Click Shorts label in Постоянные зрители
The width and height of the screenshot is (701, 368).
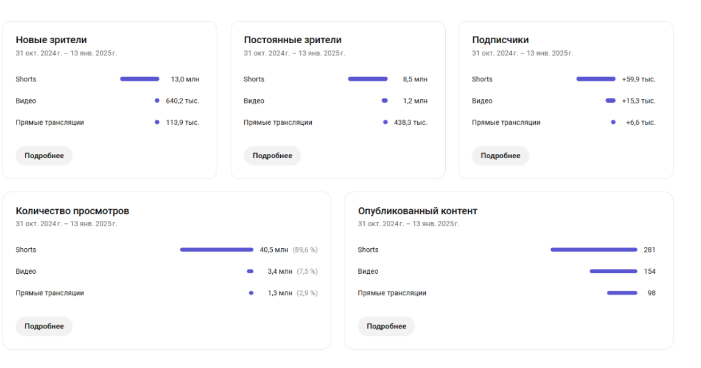click(254, 79)
